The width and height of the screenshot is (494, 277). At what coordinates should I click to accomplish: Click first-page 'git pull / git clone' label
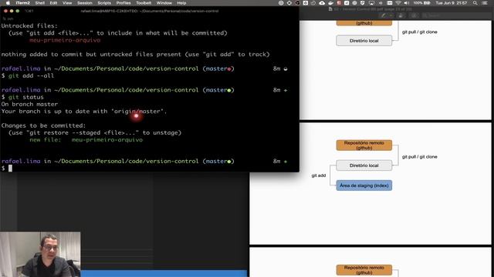click(x=419, y=32)
